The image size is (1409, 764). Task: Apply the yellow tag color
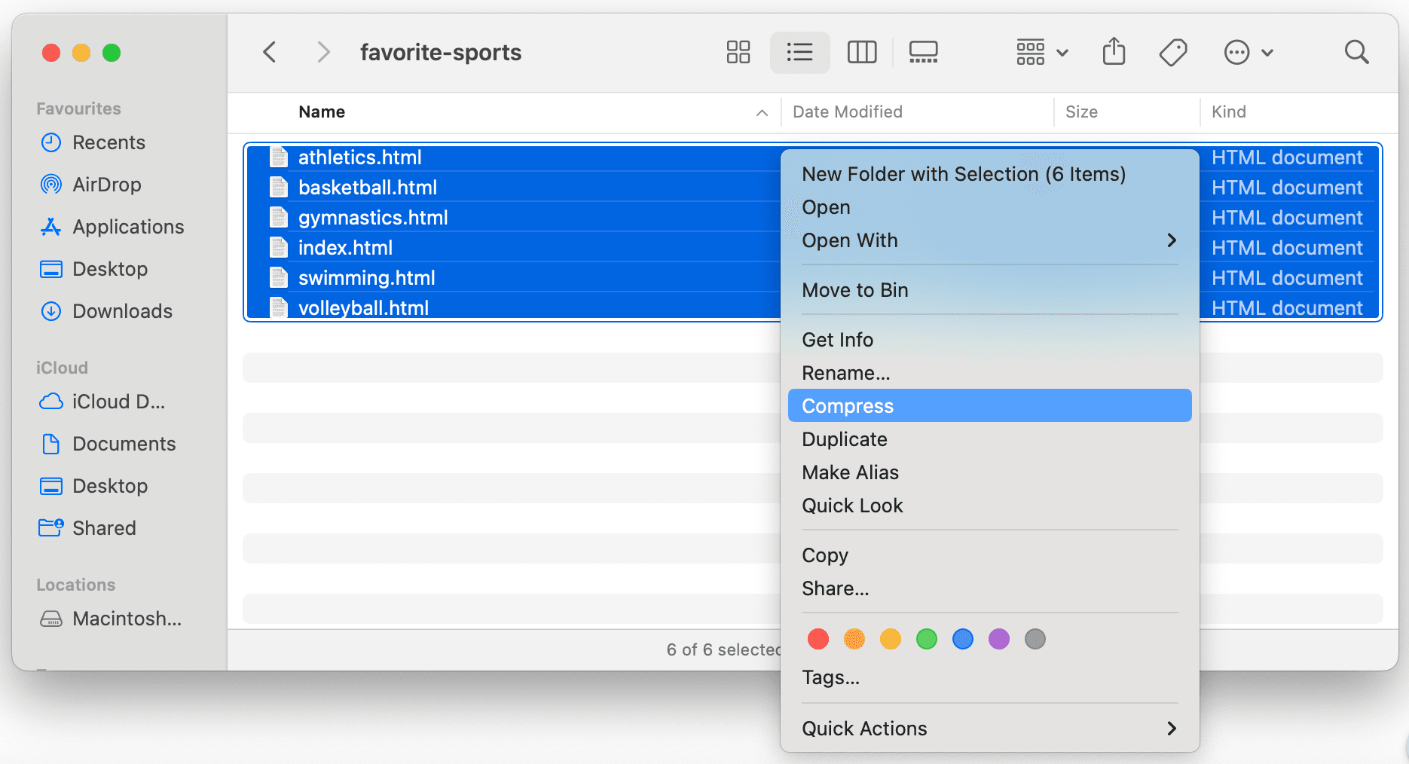coord(891,639)
